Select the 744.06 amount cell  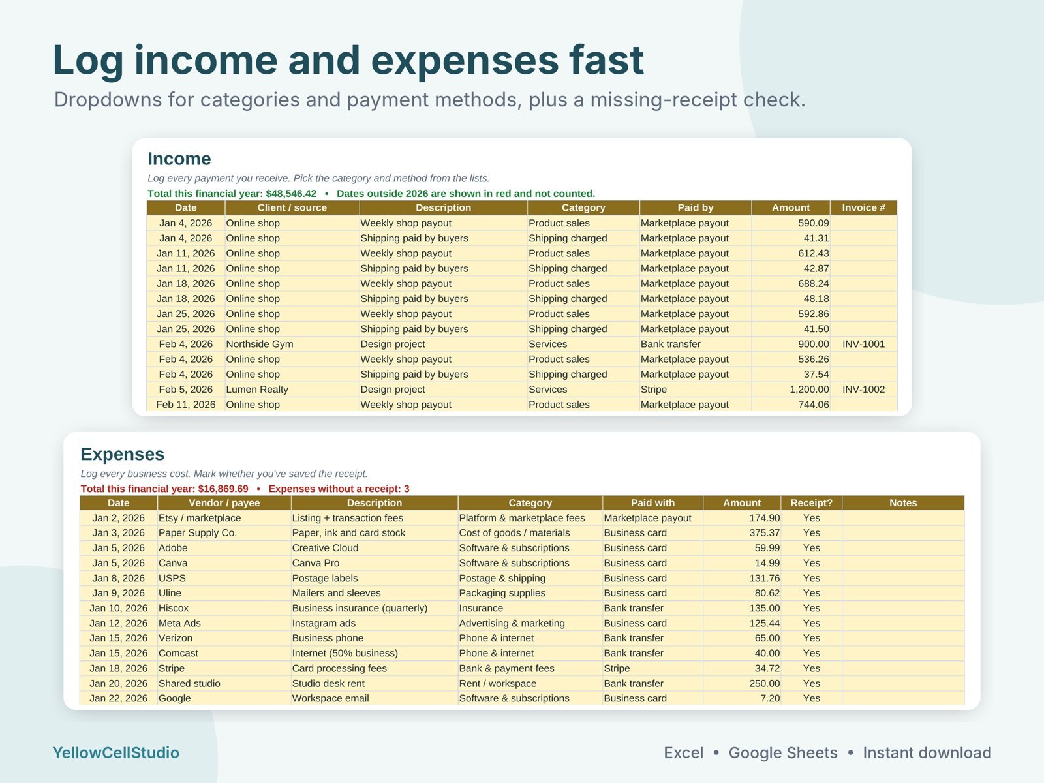(x=791, y=405)
